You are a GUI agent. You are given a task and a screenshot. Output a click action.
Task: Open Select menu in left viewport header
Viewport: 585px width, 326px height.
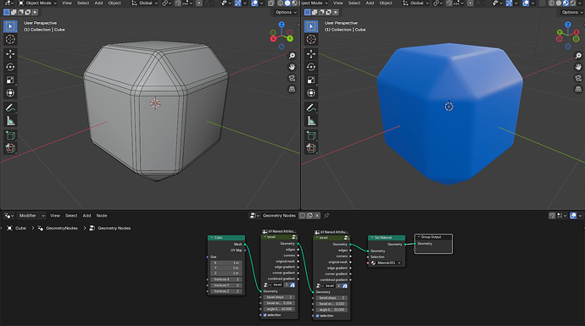point(83,3)
